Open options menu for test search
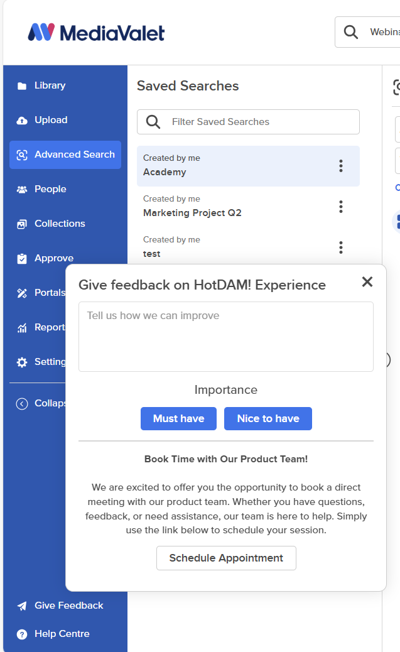This screenshot has height=652, width=400. [341, 247]
